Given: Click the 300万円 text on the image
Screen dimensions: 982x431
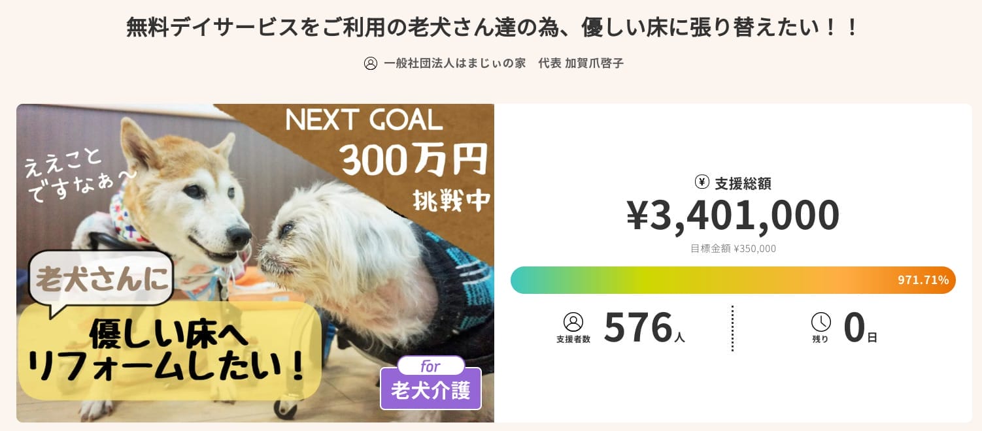Looking at the screenshot, I should [414, 160].
